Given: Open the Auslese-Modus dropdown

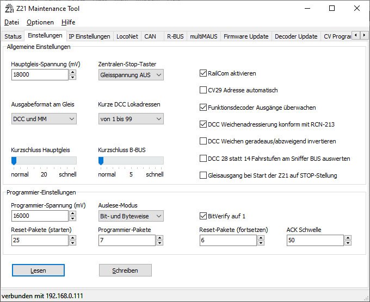Looking at the screenshot, I should pos(131,216).
